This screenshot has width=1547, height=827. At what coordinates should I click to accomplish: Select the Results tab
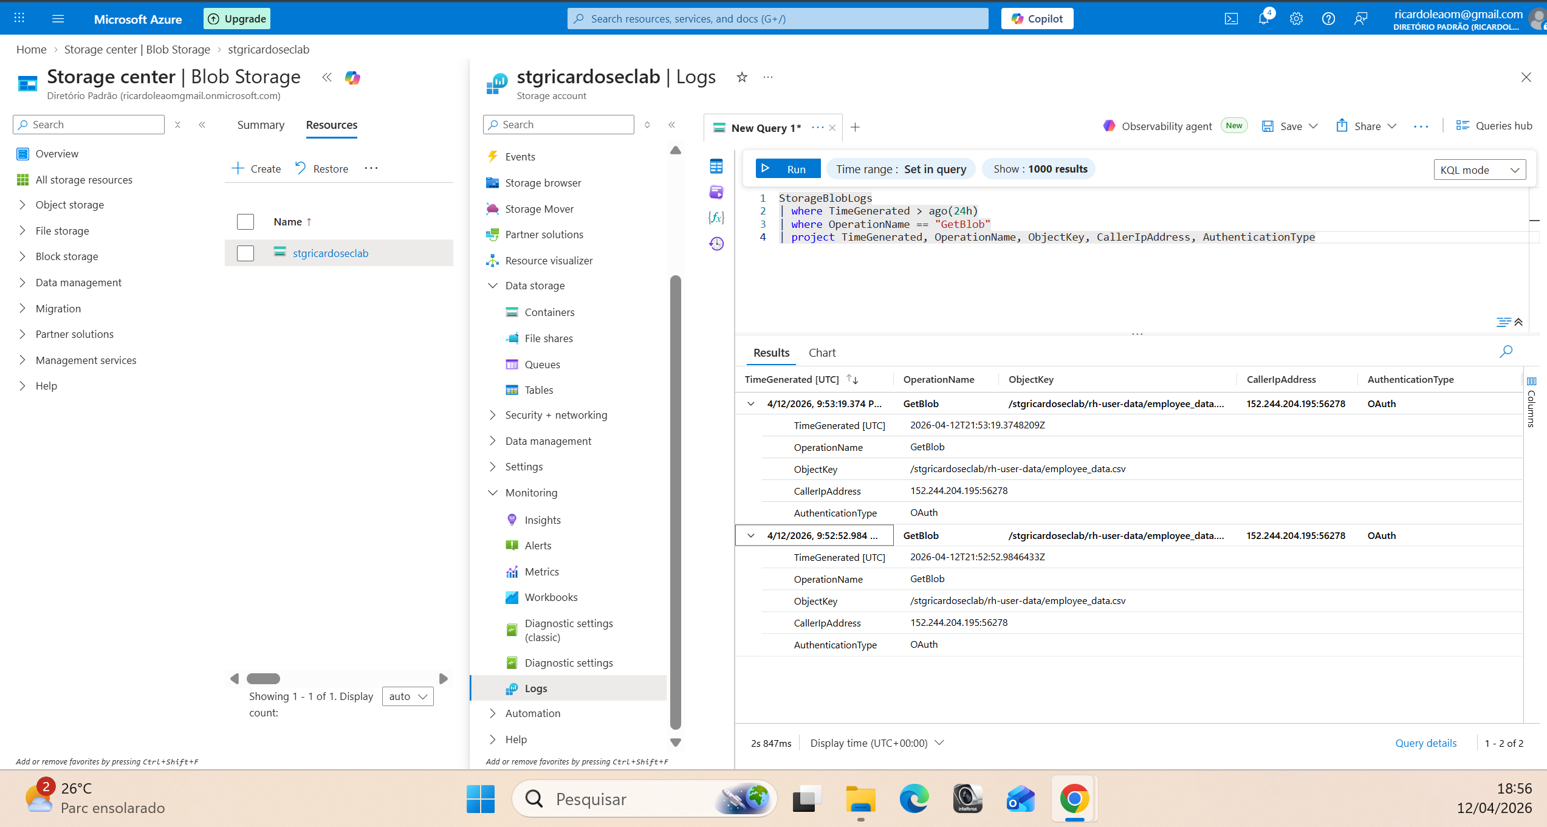click(771, 352)
